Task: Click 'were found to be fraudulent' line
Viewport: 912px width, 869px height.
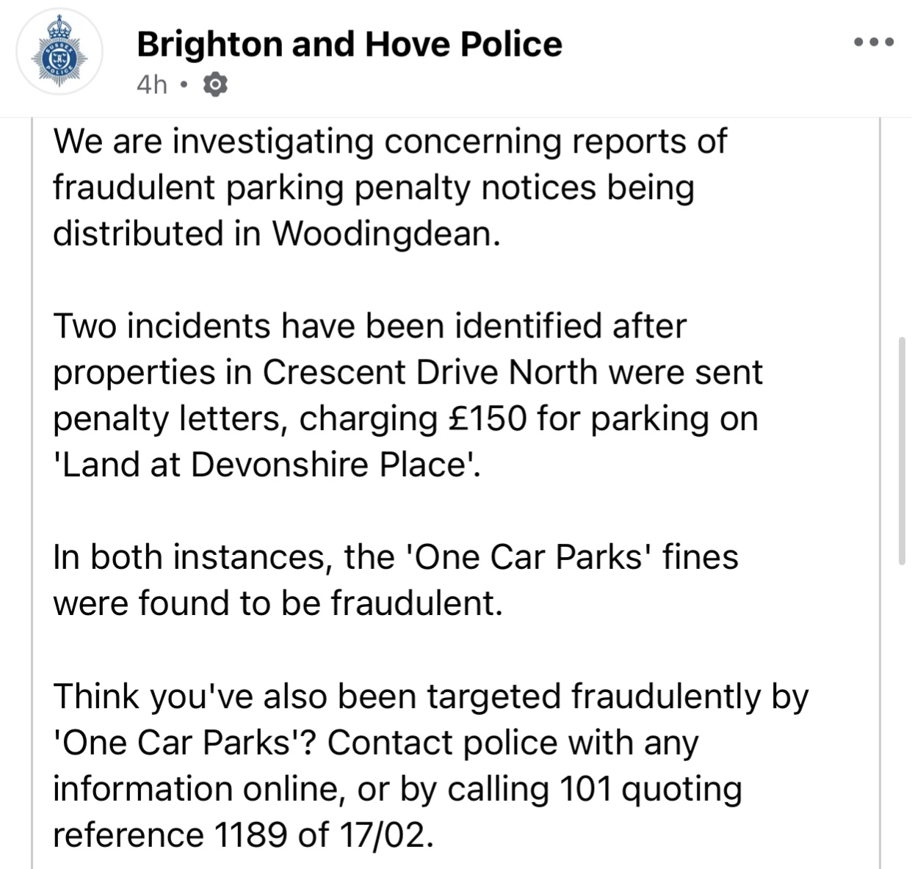Action: tap(278, 603)
